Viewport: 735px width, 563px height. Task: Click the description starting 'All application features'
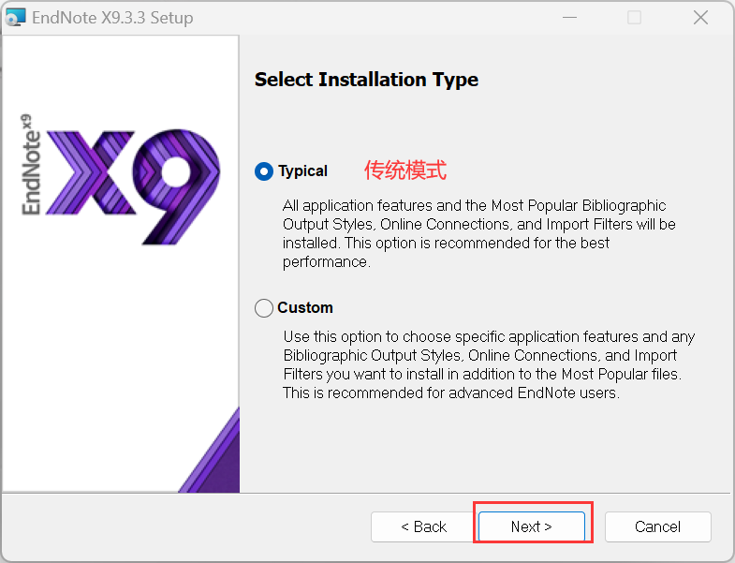point(478,233)
